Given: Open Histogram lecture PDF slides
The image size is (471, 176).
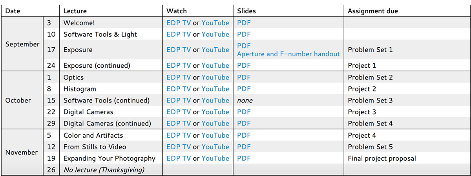Looking at the screenshot, I should [244, 89].
